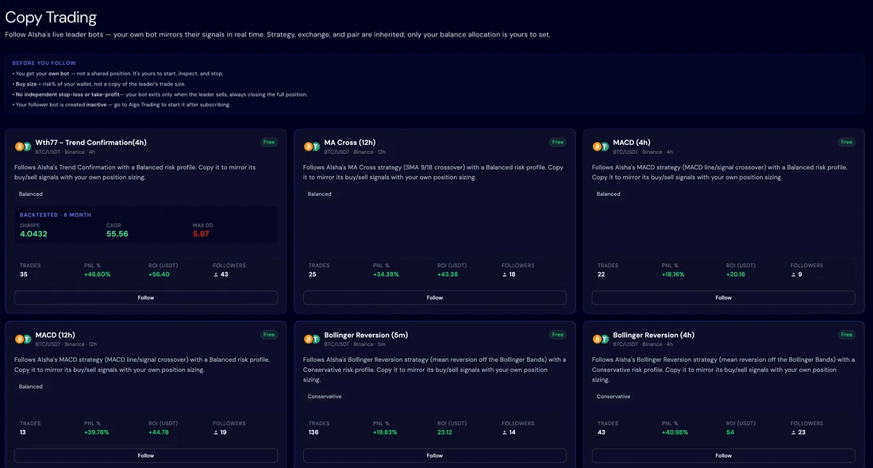Click ROI value +44.78

coord(159,432)
